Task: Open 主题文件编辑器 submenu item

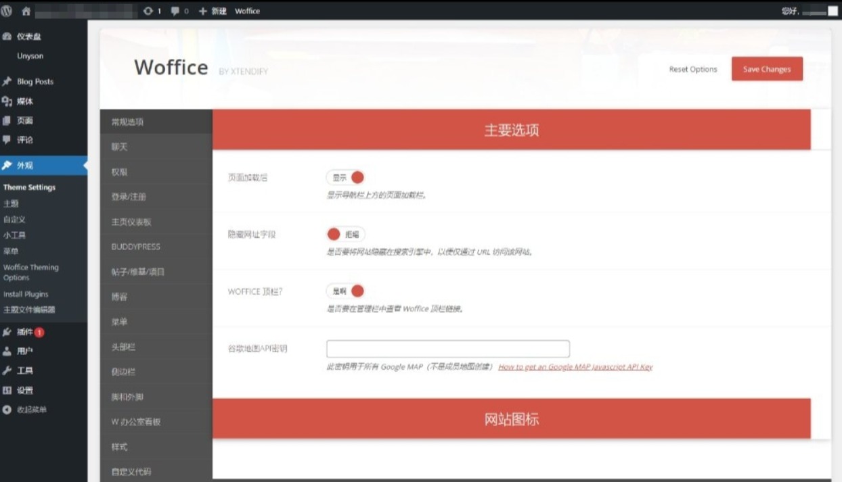Action: tap(29, 310)
